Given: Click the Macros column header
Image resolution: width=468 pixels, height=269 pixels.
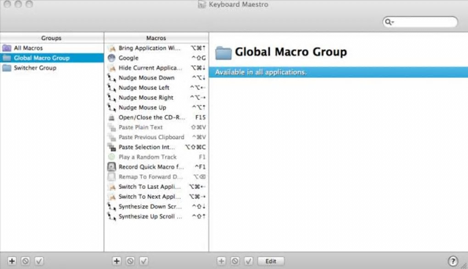Looking at the screenshot, I should pyautogui.click(x=156, y=38).
